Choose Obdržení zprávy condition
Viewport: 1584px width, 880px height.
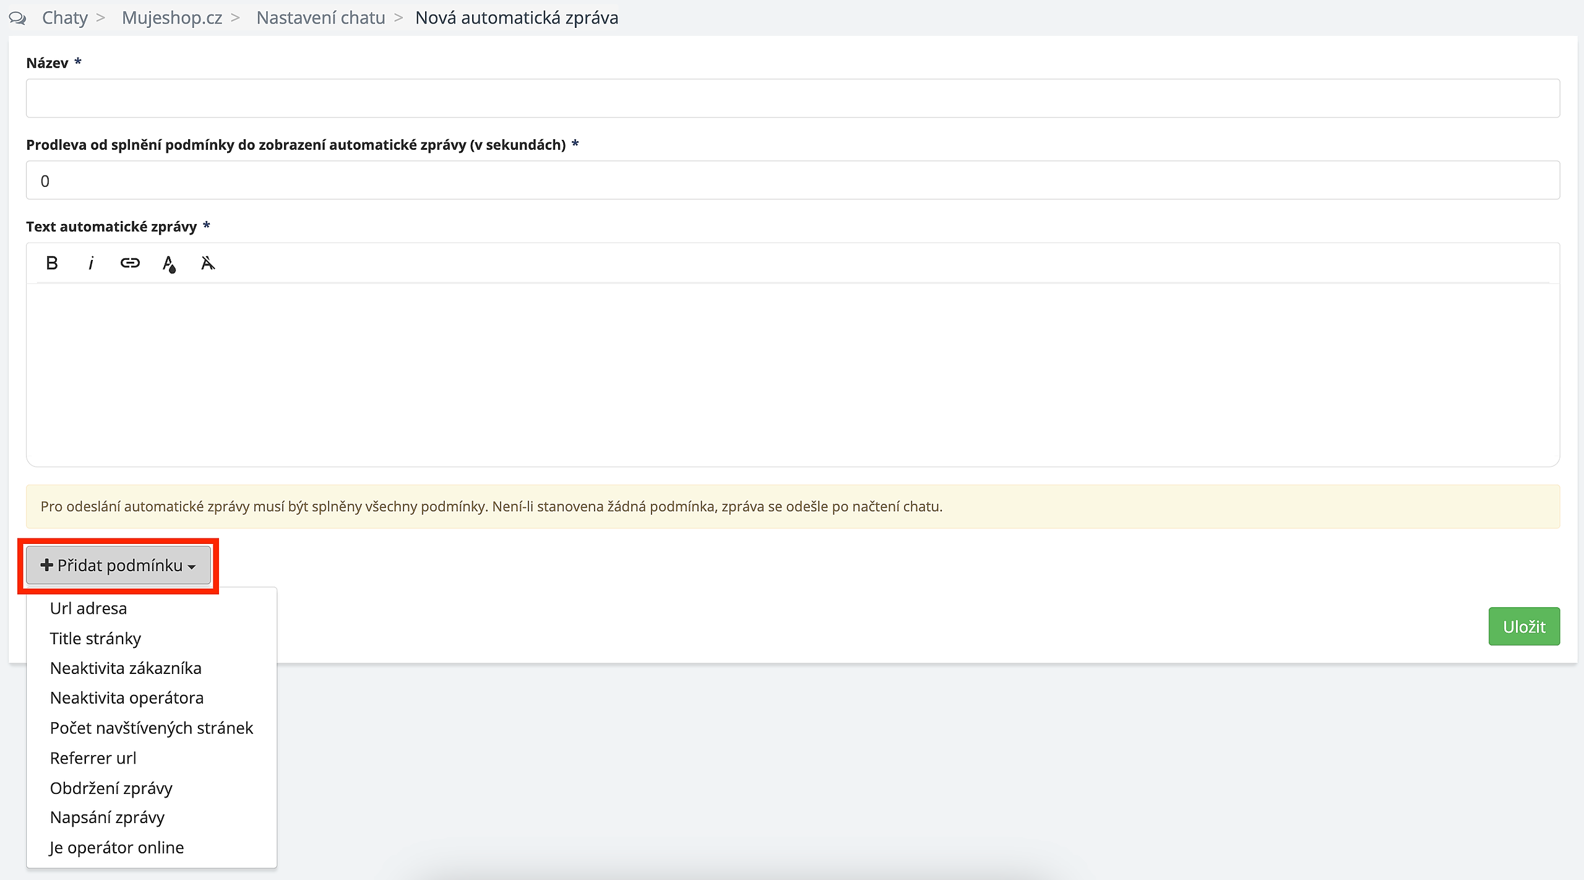pyautogui.click(x=111, y=788)
